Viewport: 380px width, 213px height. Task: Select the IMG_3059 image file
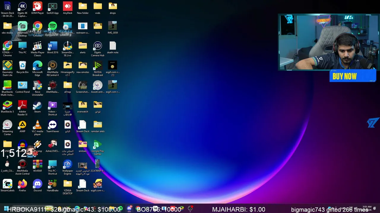[113, 28]
